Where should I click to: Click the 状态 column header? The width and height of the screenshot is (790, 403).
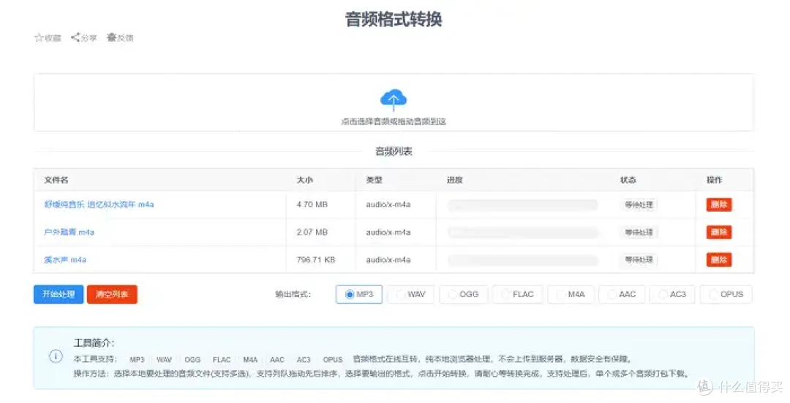[x=628, y=180]
